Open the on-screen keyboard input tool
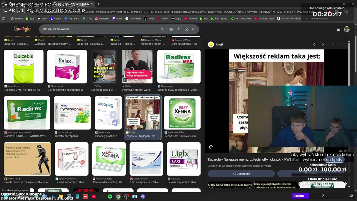 171,29
